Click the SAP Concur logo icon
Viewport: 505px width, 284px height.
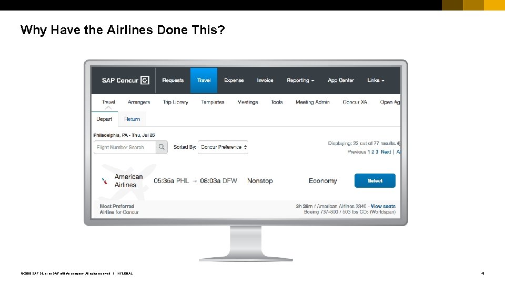[x=145, y=80]
